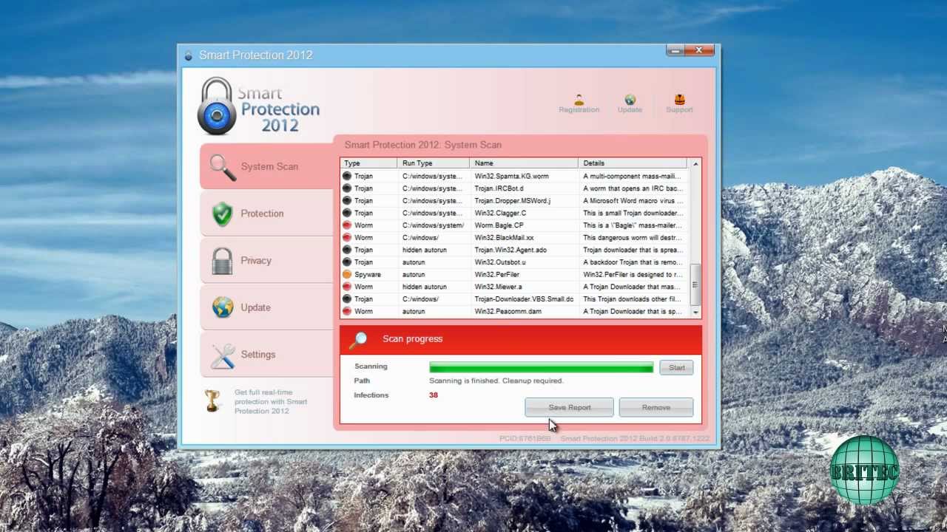Click the tools icon beside Settings
The image size is (947, 532).
[222, 355]
